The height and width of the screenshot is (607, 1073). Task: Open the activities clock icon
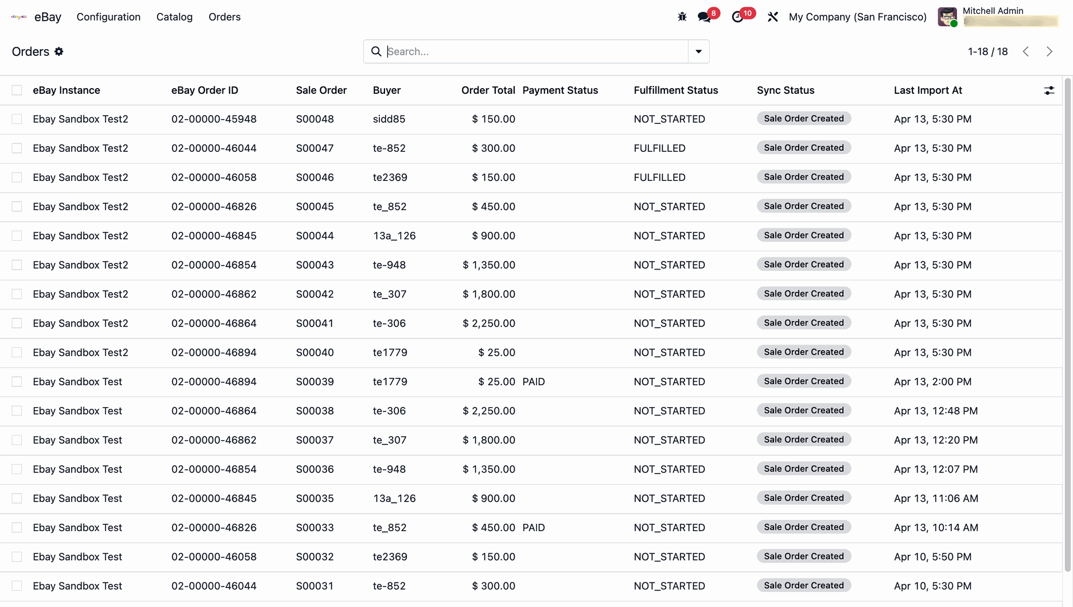click(x=738, y=17)
